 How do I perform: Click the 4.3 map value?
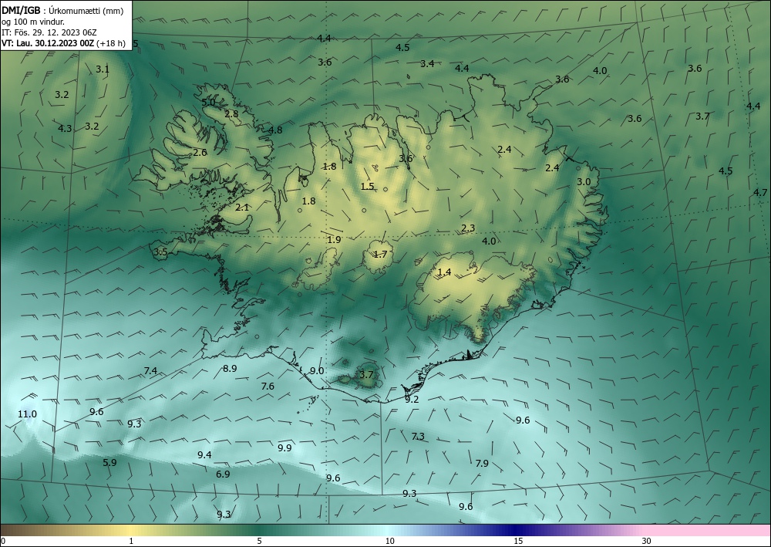65,128
